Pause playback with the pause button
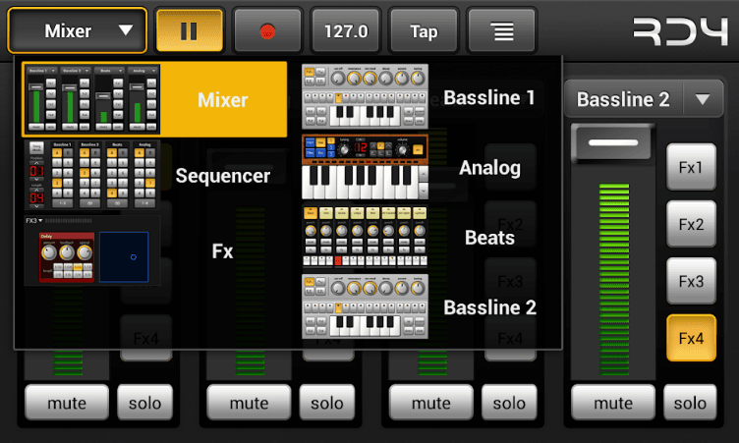Image resolution: width=739 pixels, height=443 pixels. 188,30
